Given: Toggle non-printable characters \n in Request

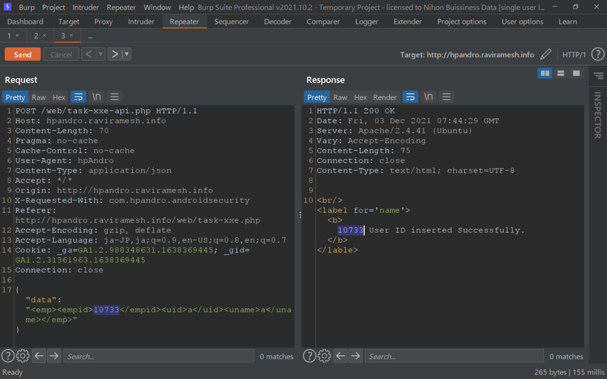Looking at the screenshot, I should 96,97.
